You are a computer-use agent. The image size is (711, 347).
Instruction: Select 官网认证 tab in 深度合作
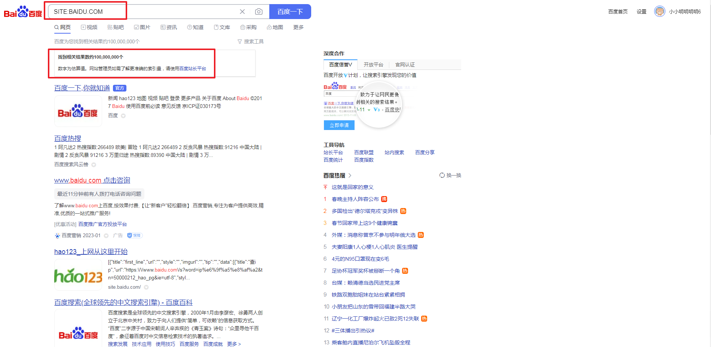[405, 65]
